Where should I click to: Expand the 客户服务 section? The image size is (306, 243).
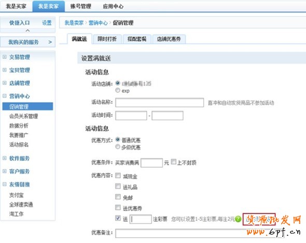[5, 171]
